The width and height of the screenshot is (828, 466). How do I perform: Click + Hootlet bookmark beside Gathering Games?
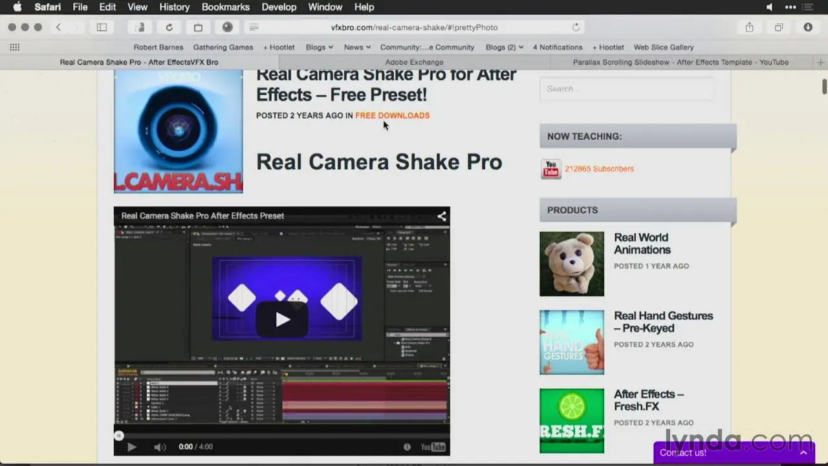coord(279,47)
